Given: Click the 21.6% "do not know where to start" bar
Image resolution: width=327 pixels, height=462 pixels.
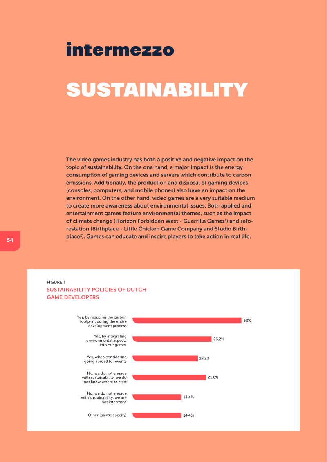Looking at the screenshot, I should 169,377.
